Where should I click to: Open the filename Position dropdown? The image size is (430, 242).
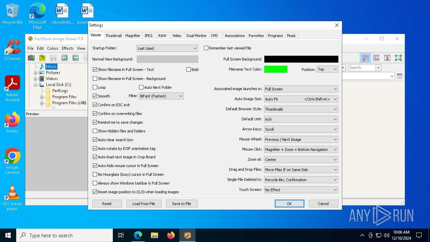(328, 69)
